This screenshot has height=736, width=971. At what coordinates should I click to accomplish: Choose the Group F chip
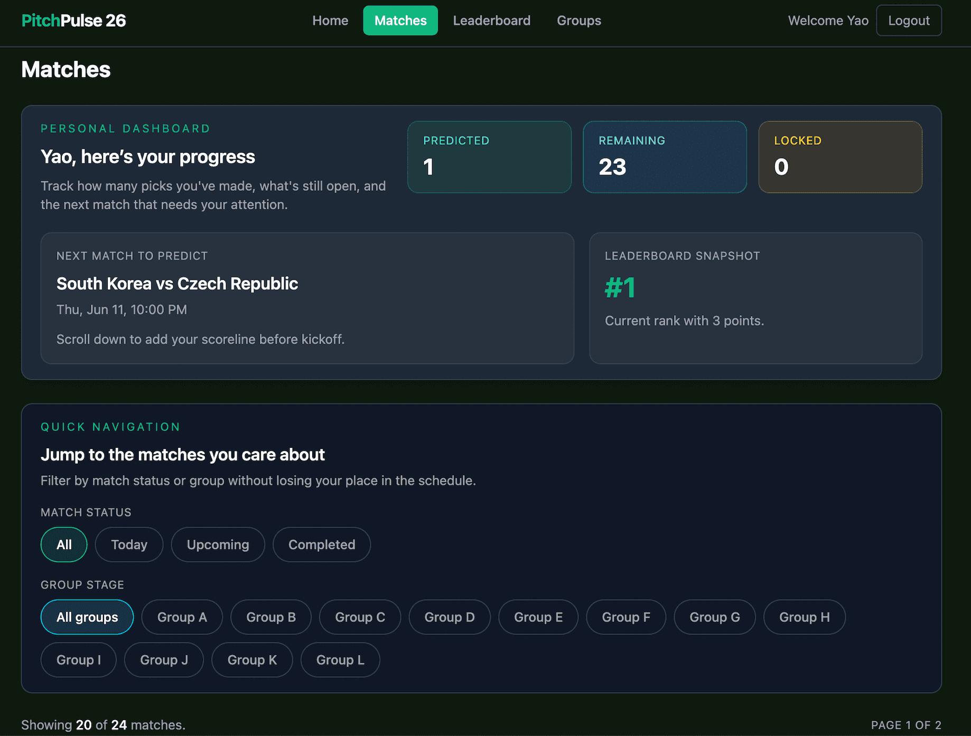pyautogui.click(x=626, y=617)
